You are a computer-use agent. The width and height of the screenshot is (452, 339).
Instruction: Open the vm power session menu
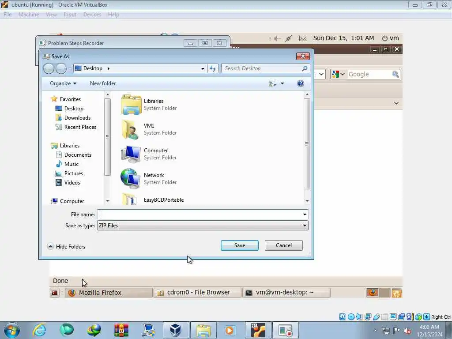click(x=390, y=38)
